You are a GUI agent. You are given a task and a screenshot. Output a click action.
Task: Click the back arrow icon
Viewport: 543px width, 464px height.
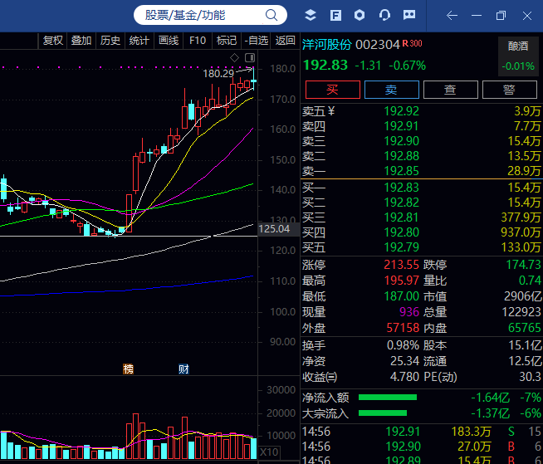click(x=452, y=16)
